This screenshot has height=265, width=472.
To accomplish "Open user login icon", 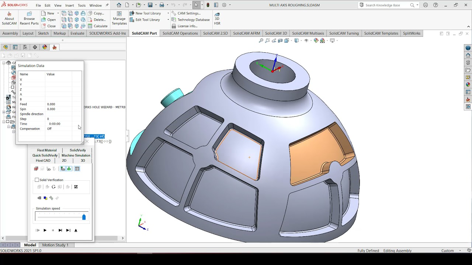I will pos(426,5).
